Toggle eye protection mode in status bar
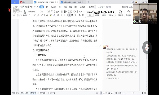Screen dimensions: 159x95 pyautogui.click(x=97, y=93)
